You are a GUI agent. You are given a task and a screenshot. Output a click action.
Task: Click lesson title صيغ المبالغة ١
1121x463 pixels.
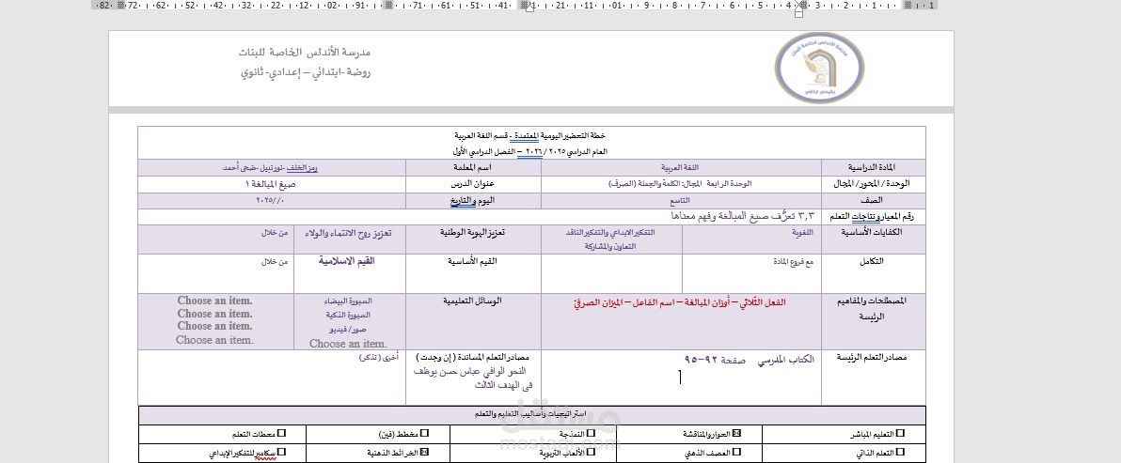270,184
